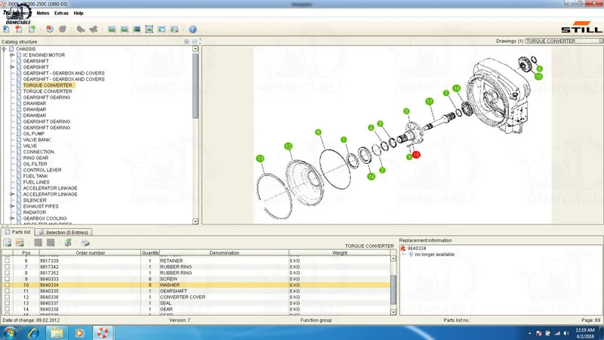Click the first picture toolbar icon
This screenshot has width=604, height=340.
(x=112, y=29)
